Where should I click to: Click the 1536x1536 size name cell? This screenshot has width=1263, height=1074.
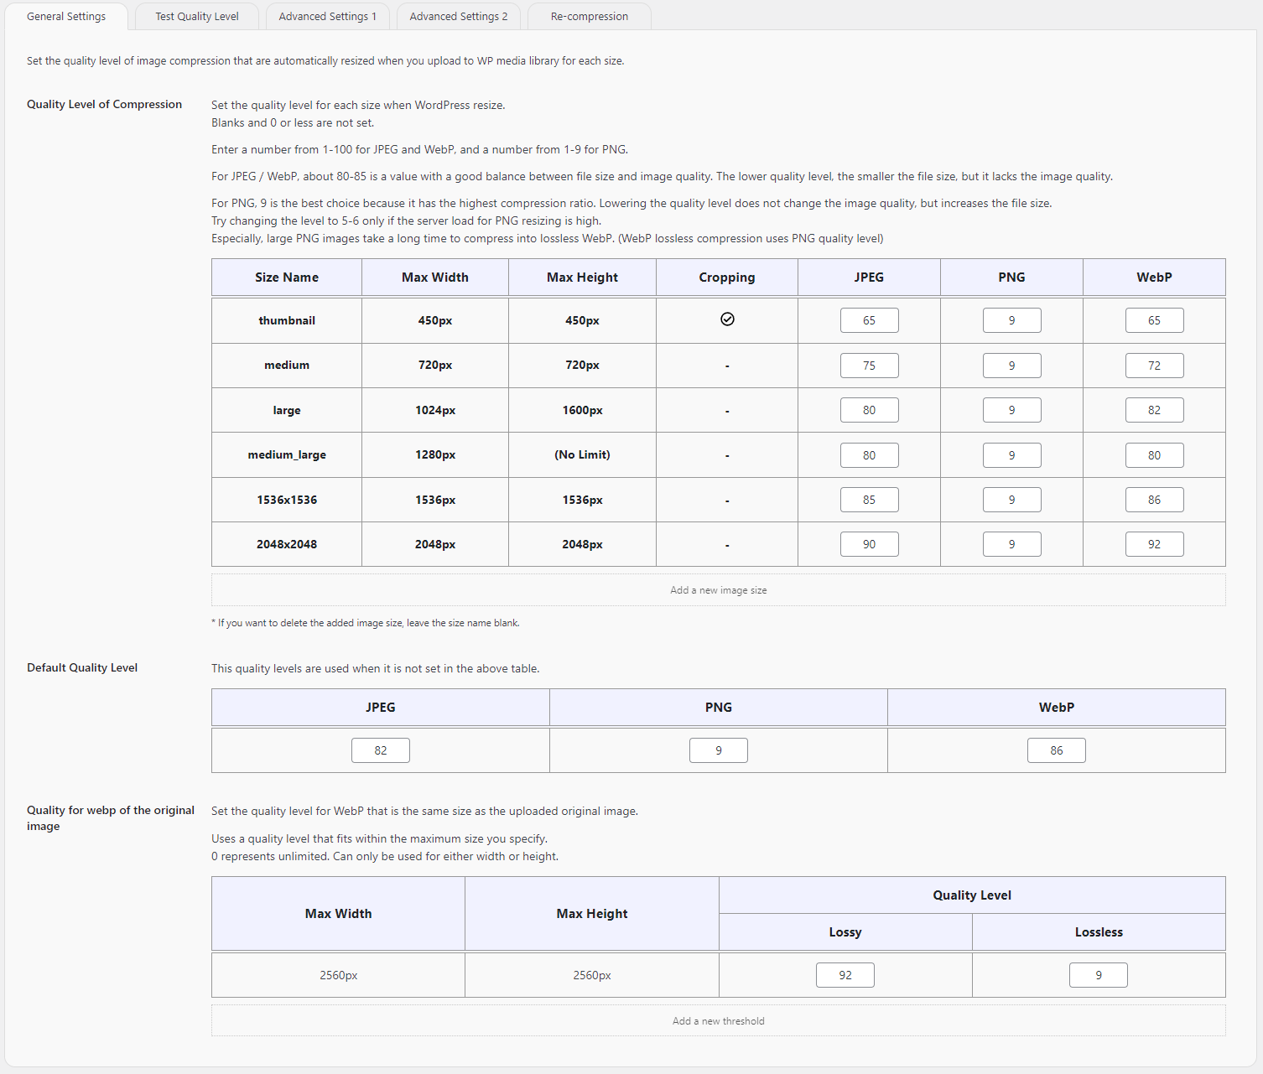(287, 500)
